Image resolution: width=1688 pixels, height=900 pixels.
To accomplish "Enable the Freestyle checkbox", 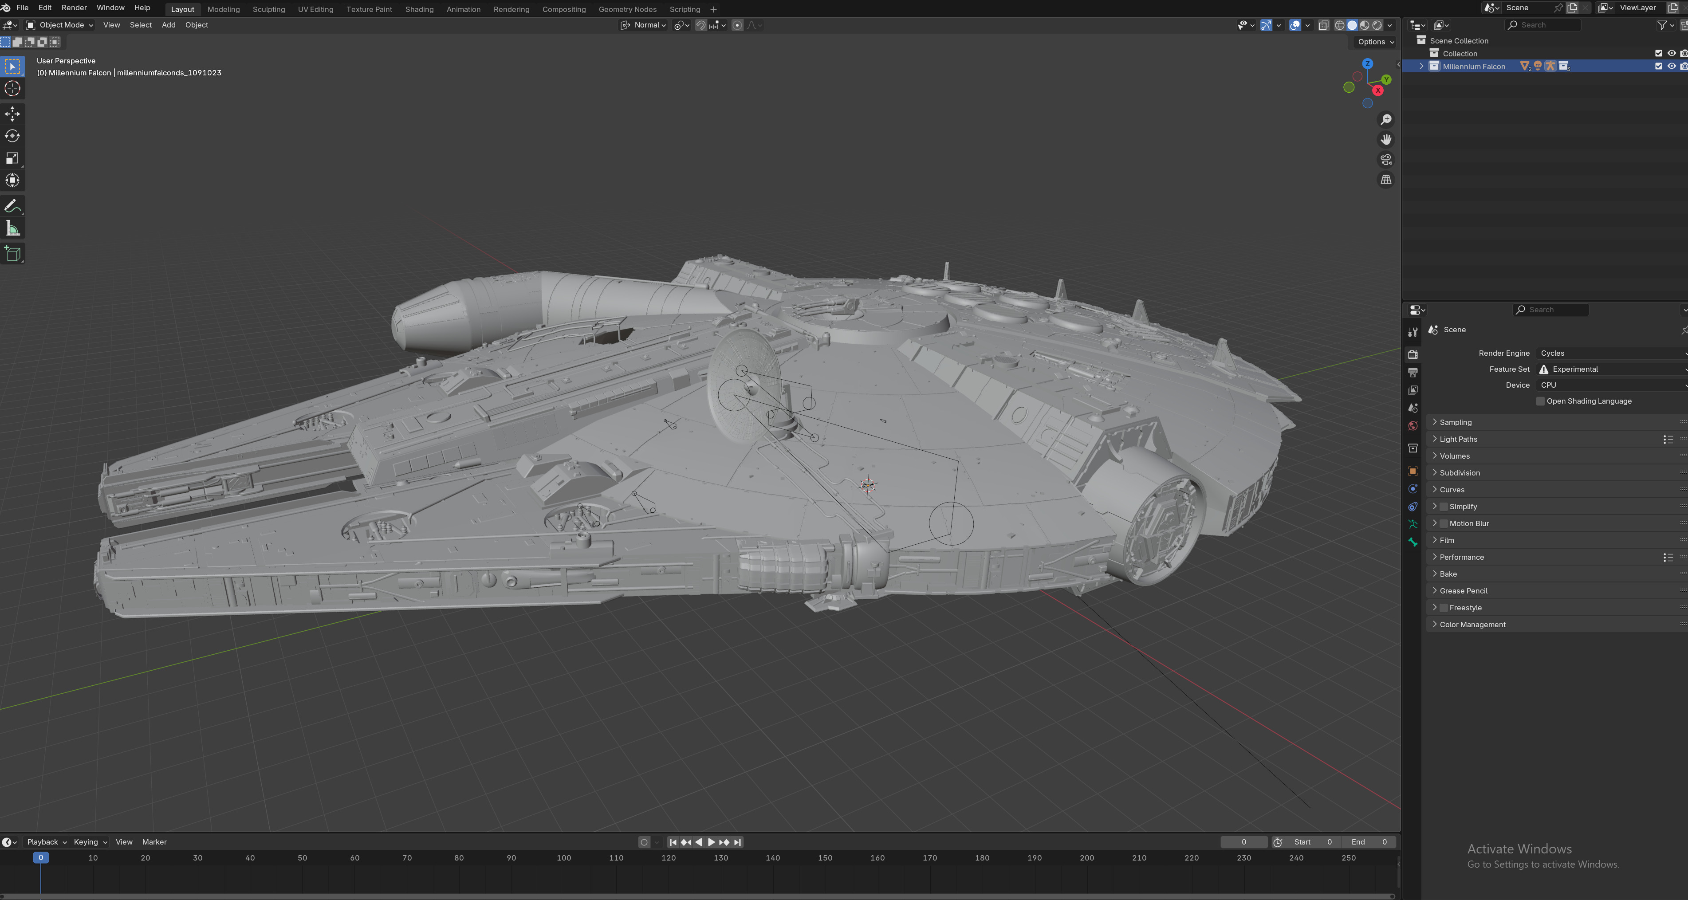I will tap(1444, 609).
